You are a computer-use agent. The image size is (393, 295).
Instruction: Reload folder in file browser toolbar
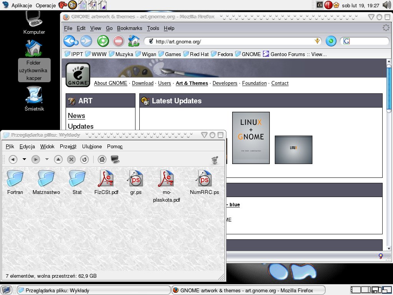coord(84,159)
